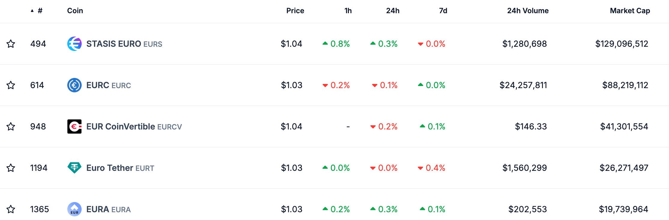Favorite STASIS EURO with the star
The image size is (669, 220).
(x=11, y=44)
